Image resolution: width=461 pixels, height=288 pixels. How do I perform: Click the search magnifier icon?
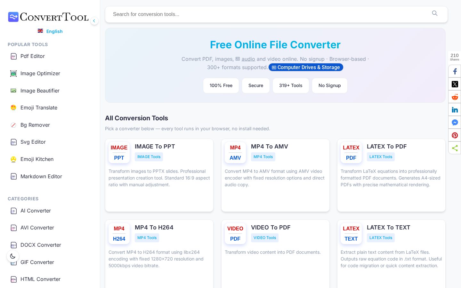pyautogui.click(x=434, y=13)
